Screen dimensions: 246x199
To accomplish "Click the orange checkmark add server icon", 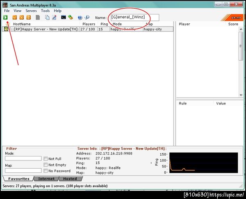I will (x=15, y=17).
